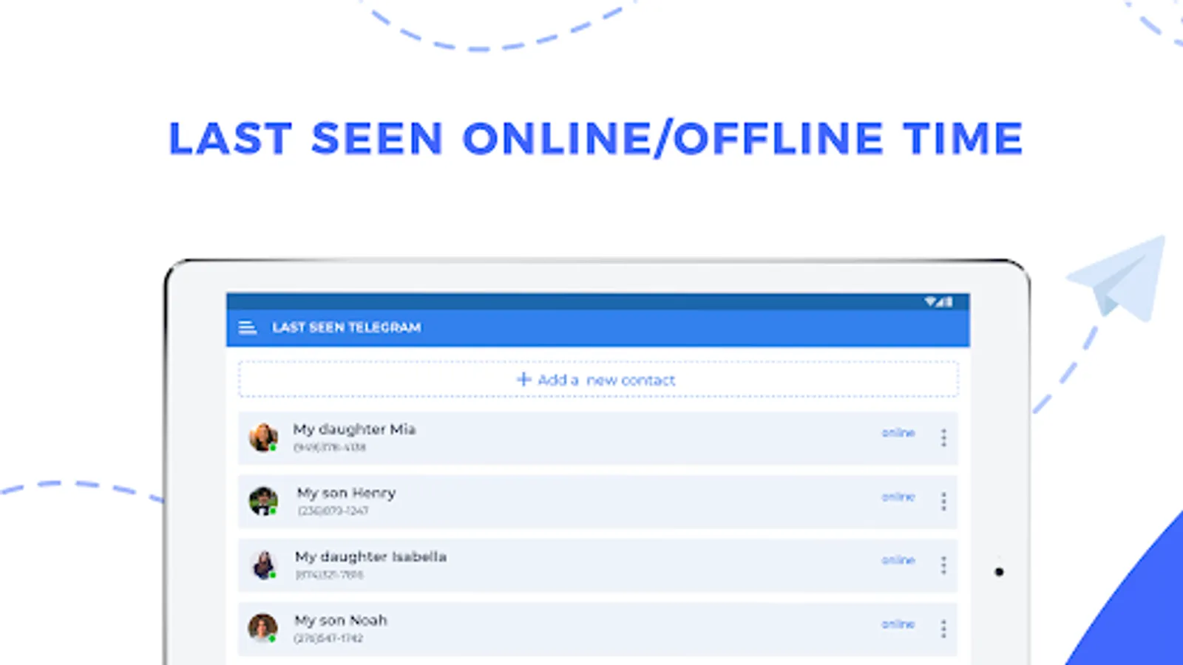Click the avatar of My son Henry
Screen dimensions: 1183x665
tap(263, 501)
